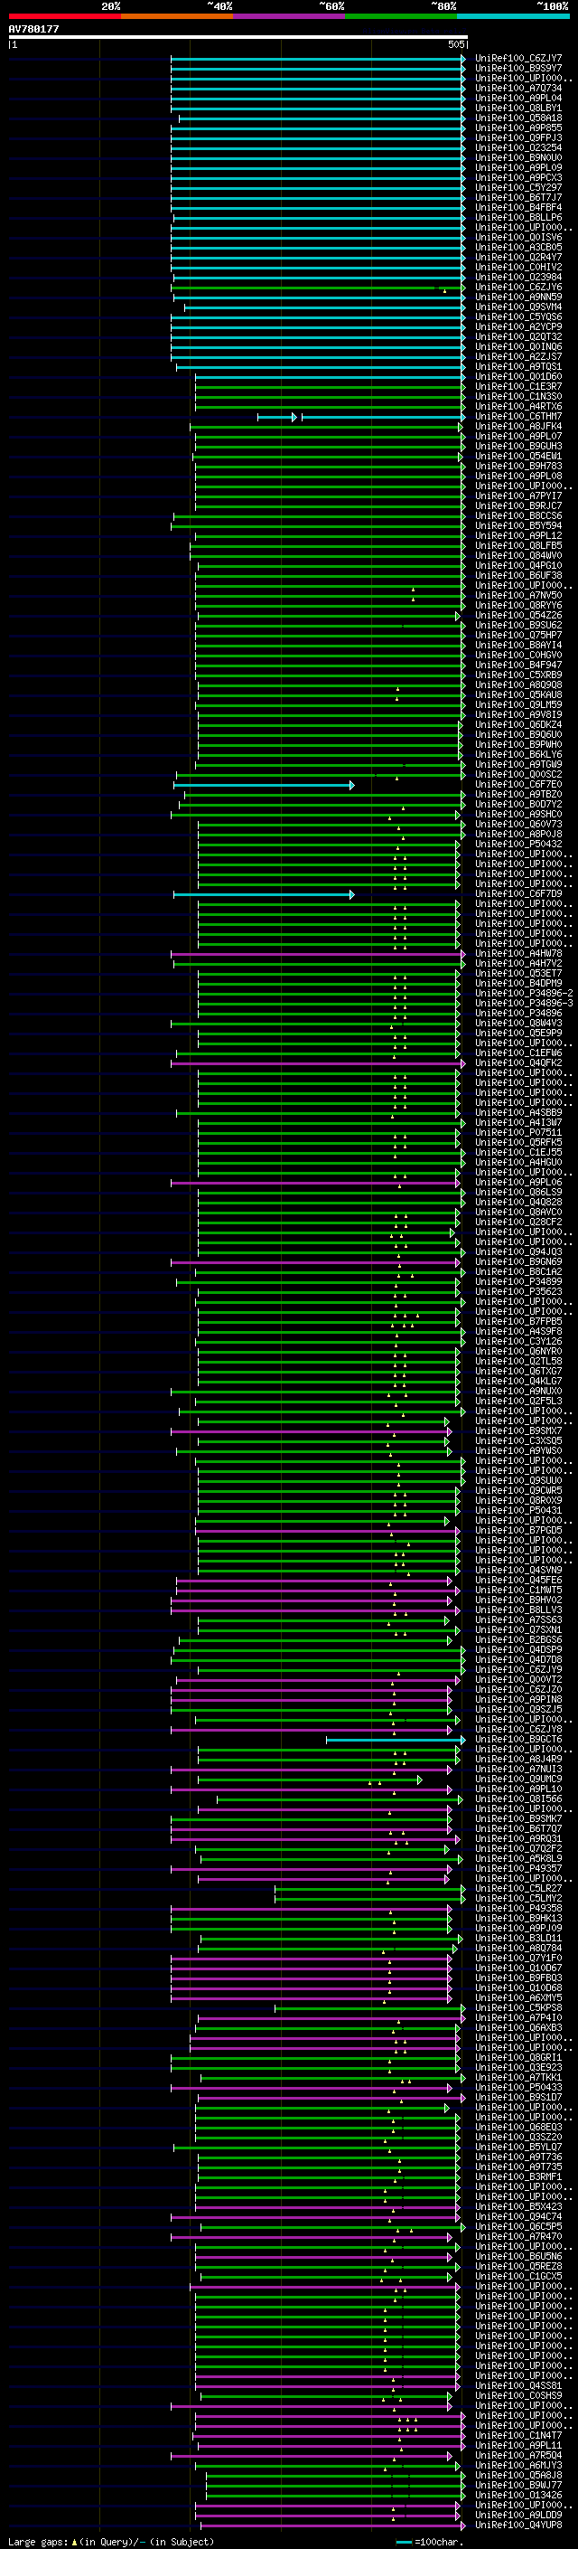This screenshot has width=578, height=2549.
Task: Select the label UniRef100_Q01D60
Action: 518,376
